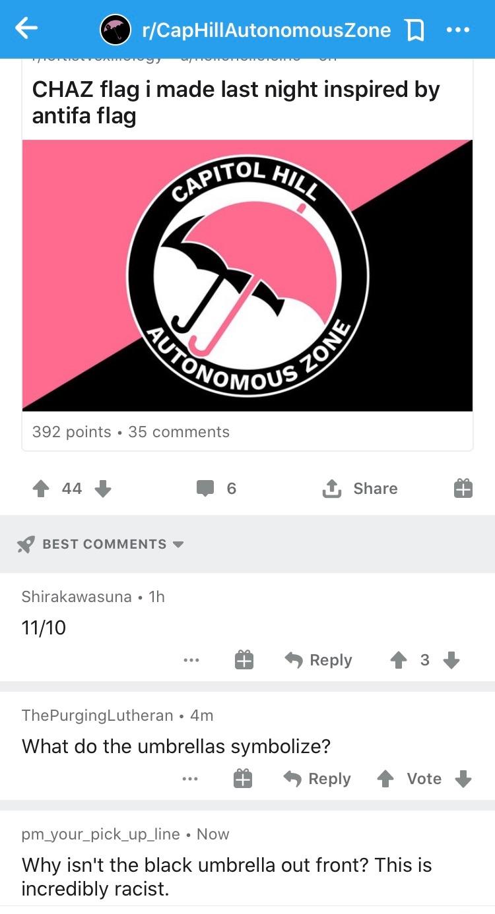Award ThePurgingLutheran's comment with gift icon
The image size is (495, 914).
243,779
